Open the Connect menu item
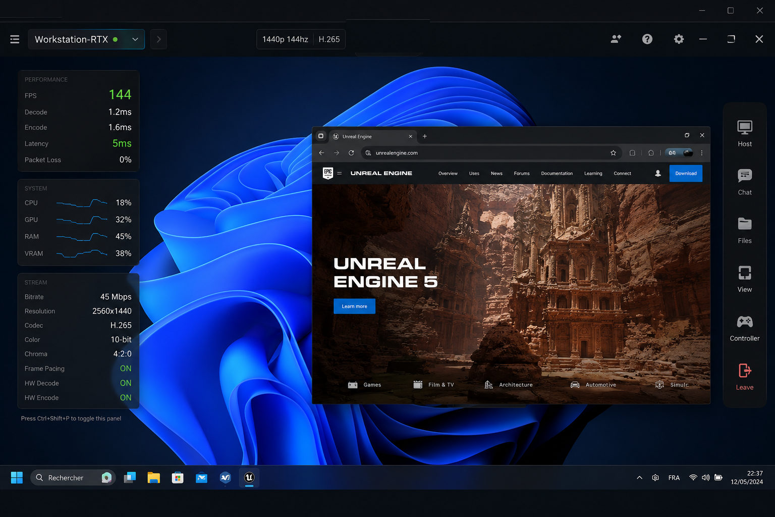The height and width of the screenshot is (517, 775). pos(623,173)
